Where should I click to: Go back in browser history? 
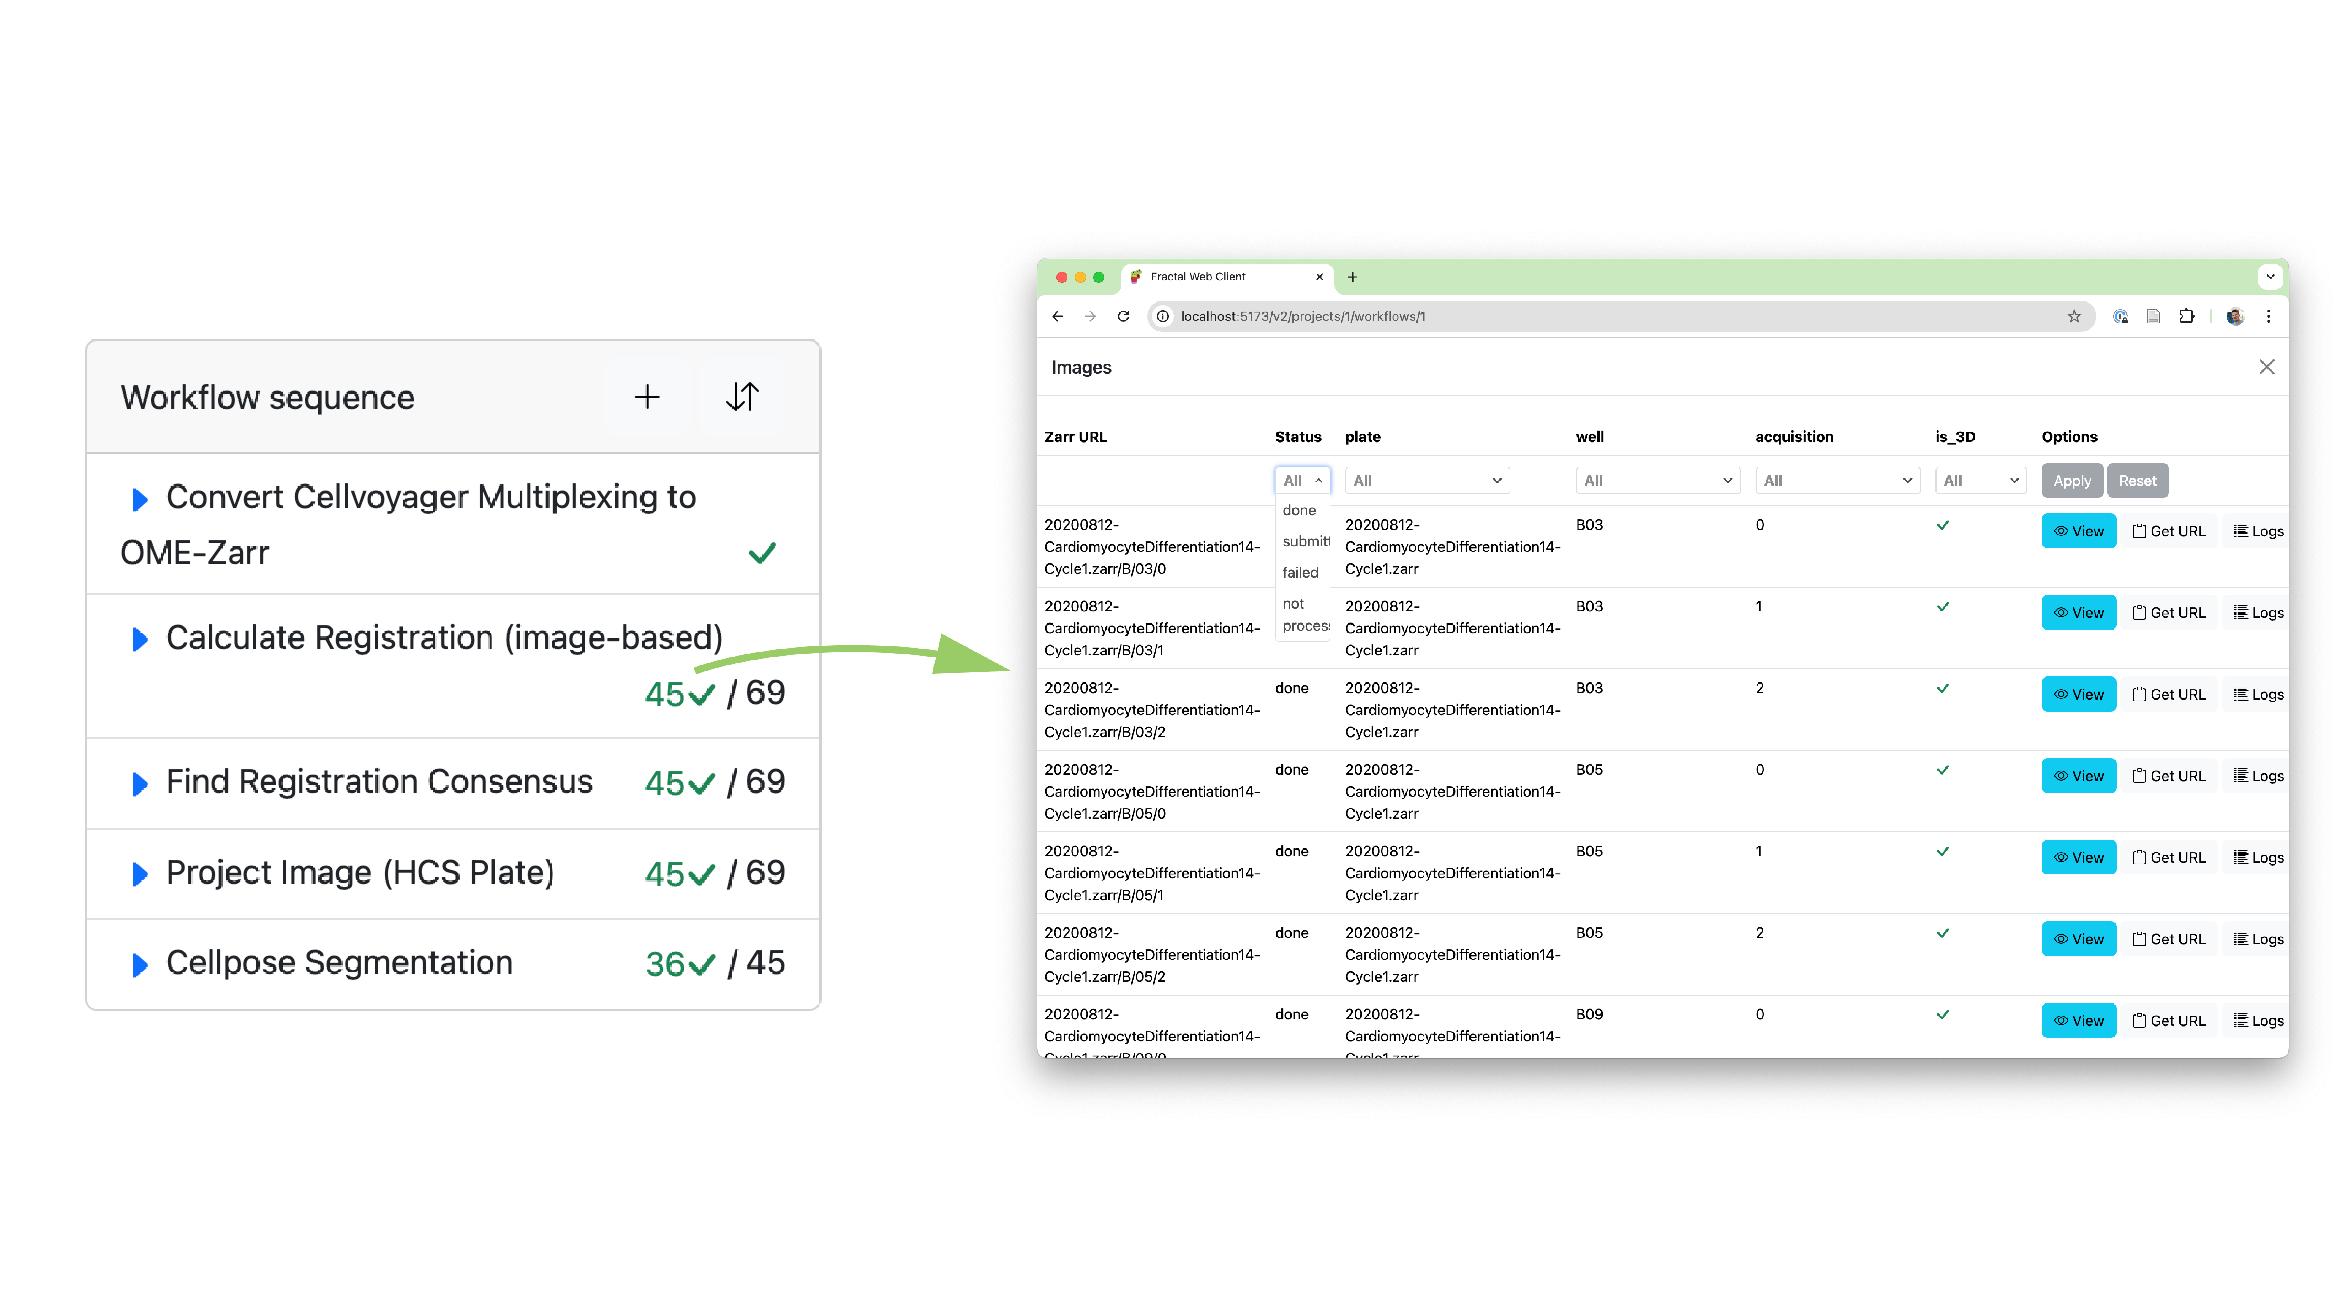1057,316
